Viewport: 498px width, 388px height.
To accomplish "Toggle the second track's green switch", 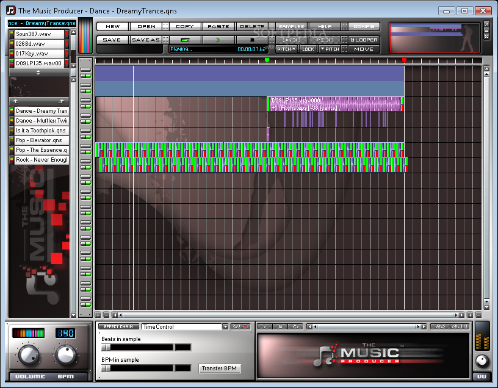I will tap(85, 91).
